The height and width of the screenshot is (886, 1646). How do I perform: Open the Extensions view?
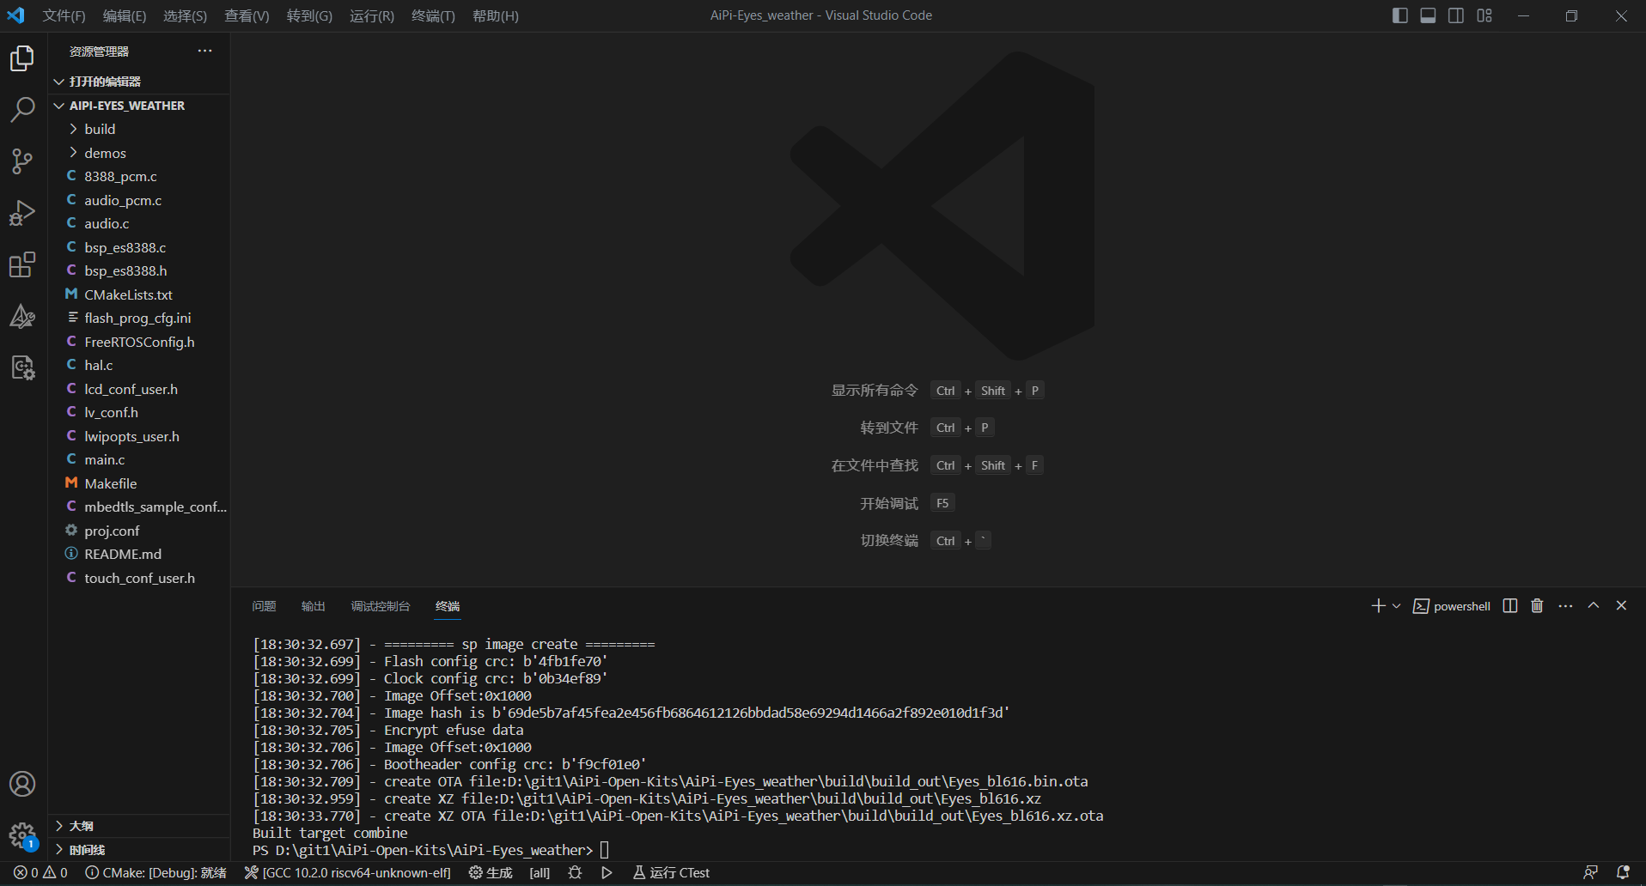point(22,264)
